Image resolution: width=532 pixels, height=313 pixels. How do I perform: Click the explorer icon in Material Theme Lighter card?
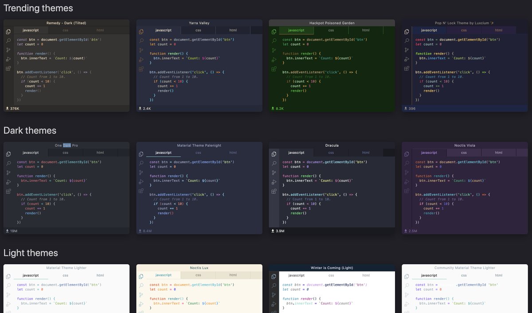coord(8,276)
